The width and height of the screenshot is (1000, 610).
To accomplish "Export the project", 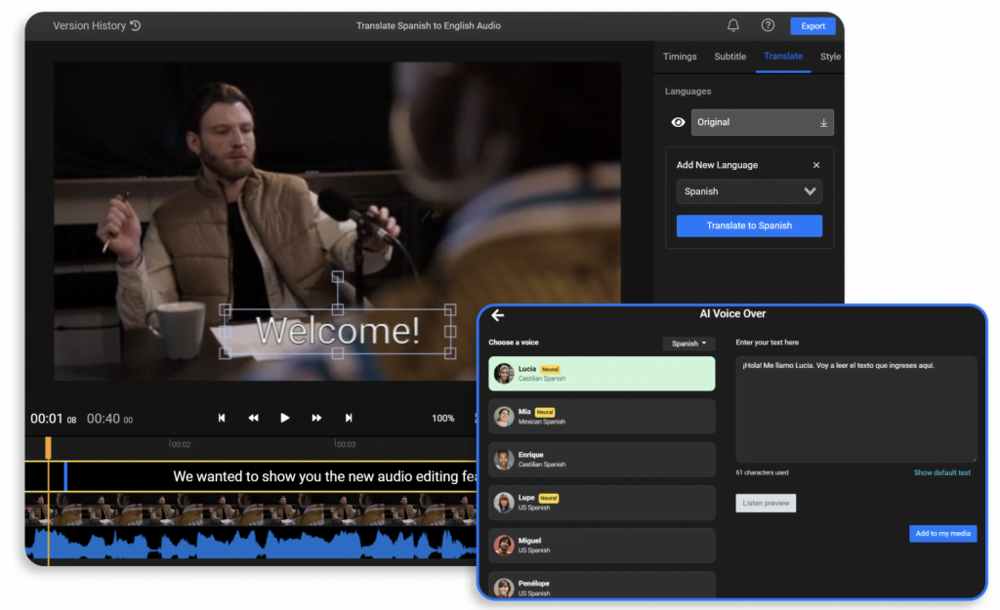I will (812, 25).
